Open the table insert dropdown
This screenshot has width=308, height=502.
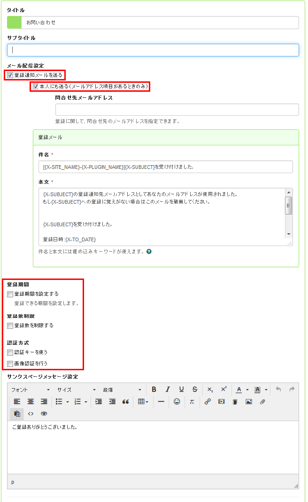tap(143, 401)
